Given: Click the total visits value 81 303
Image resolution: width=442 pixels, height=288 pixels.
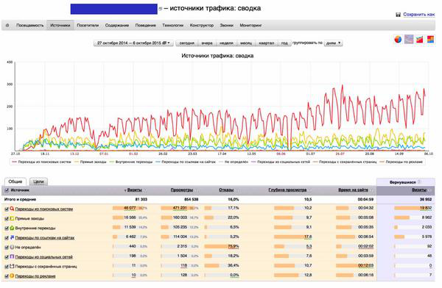Looking at the screenshot, I should pyautogui.click(x=141, y=199).
